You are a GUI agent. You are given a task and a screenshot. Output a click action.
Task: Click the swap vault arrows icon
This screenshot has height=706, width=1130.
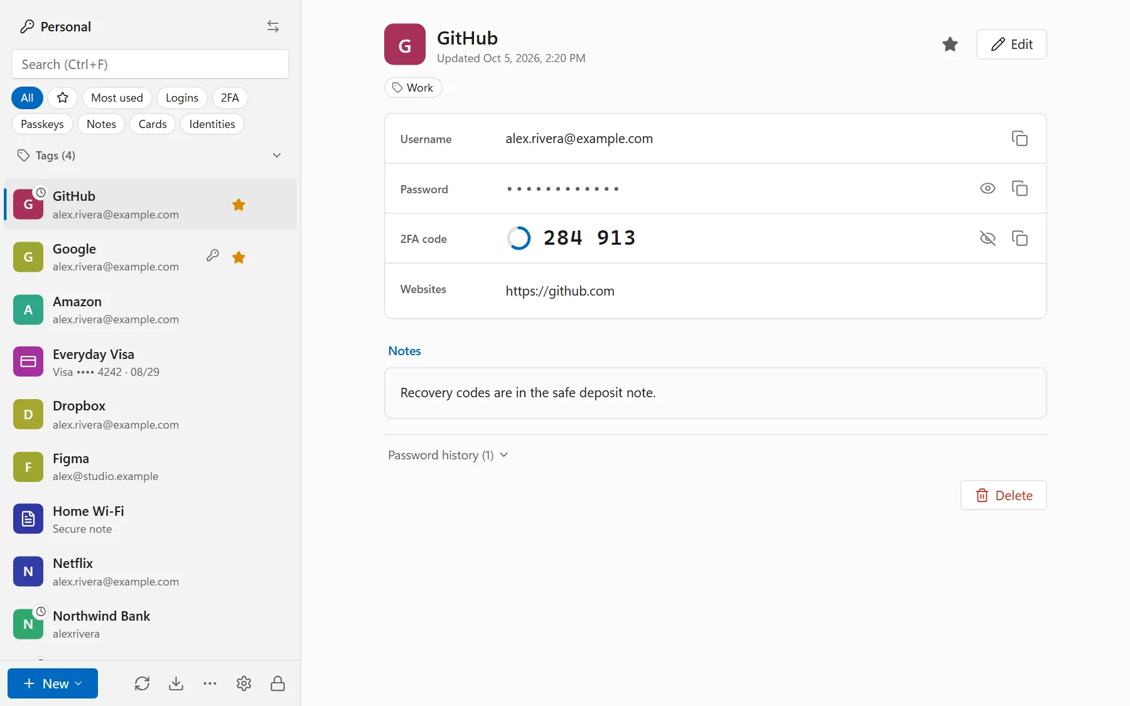click(273, 26)
